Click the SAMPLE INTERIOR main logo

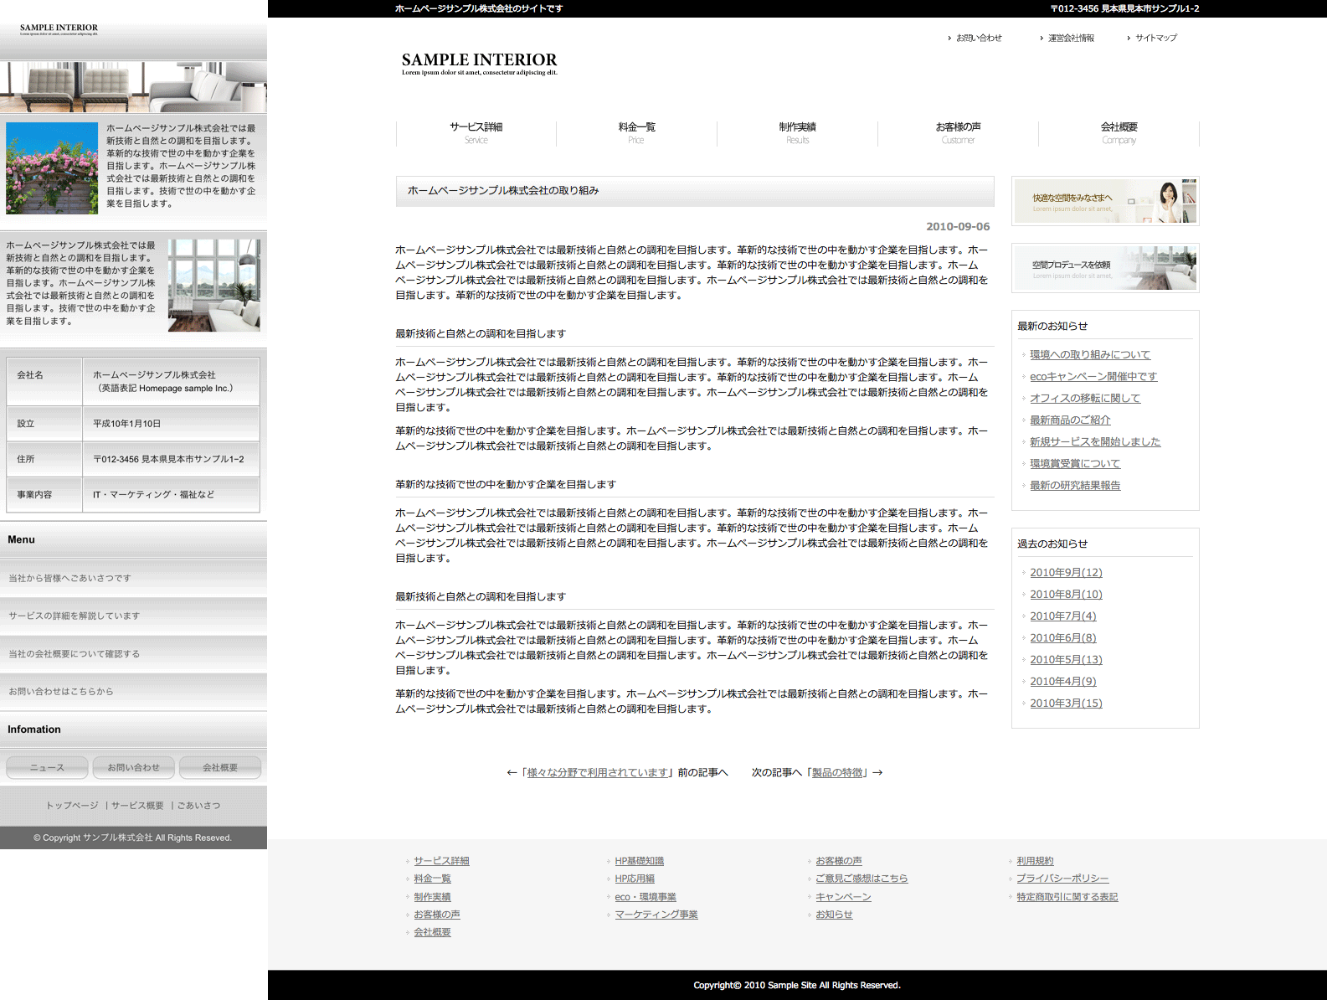[x=479, y=63]
